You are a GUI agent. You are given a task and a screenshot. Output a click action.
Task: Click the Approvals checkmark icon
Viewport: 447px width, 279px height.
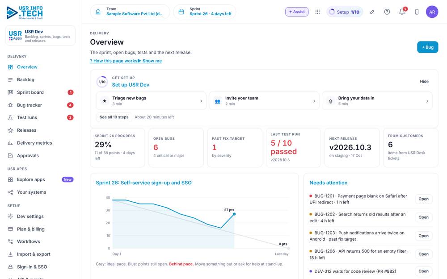coord(10,155)
